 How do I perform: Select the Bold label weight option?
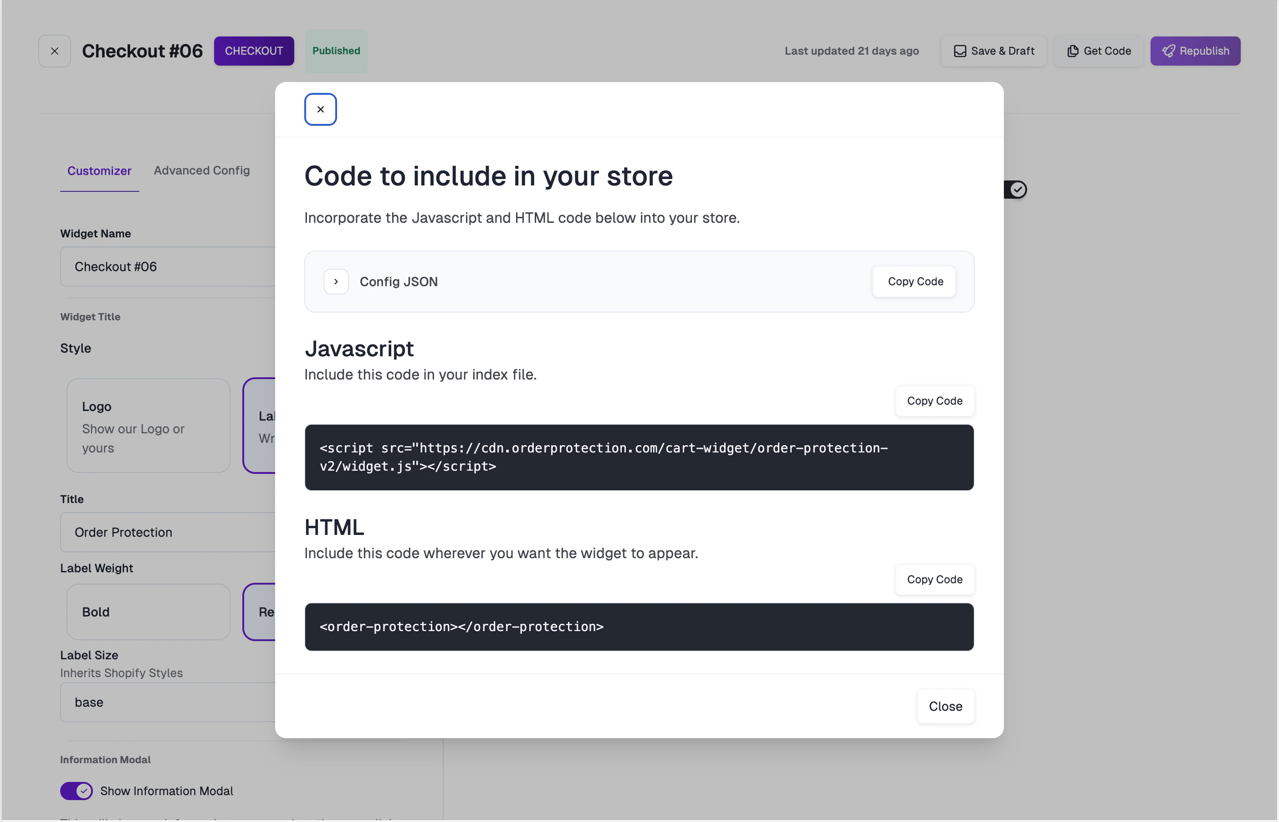click(x=148, y=611)
